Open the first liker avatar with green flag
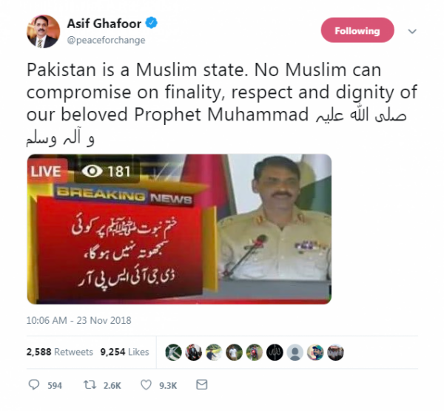The image size is (444, 411). [x=174, y=353]
